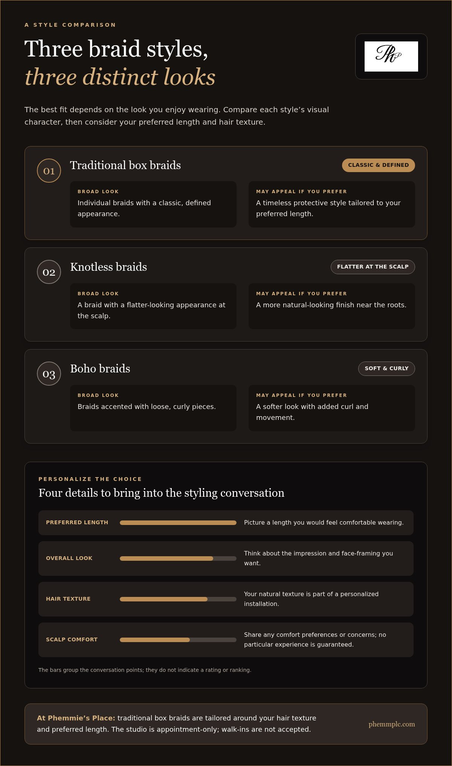Select the 03 circle number badge
This screenshot has height=766, width=452.
pos(49,374)
